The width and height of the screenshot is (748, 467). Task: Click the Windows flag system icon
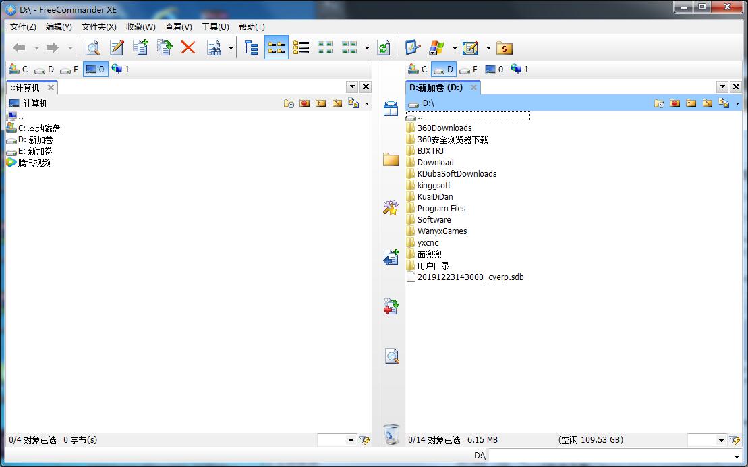(x=436, y=48)
